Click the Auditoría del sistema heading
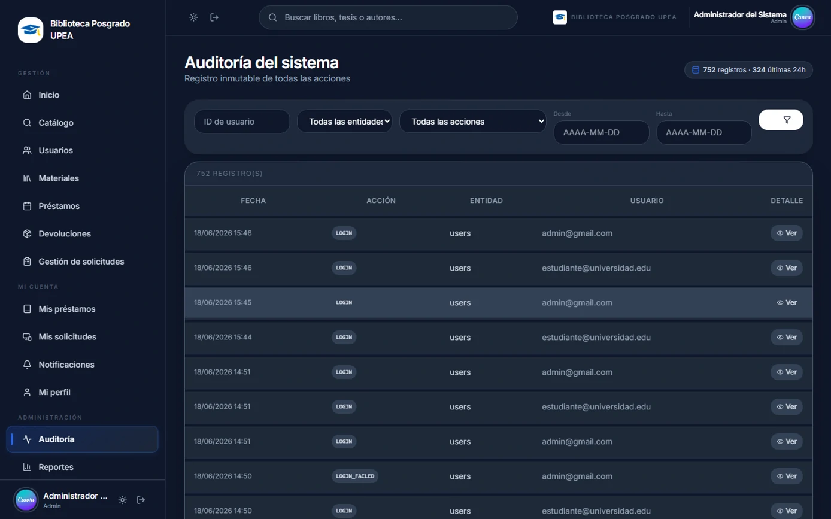This screenshot has width=831, height=519. 262,62
